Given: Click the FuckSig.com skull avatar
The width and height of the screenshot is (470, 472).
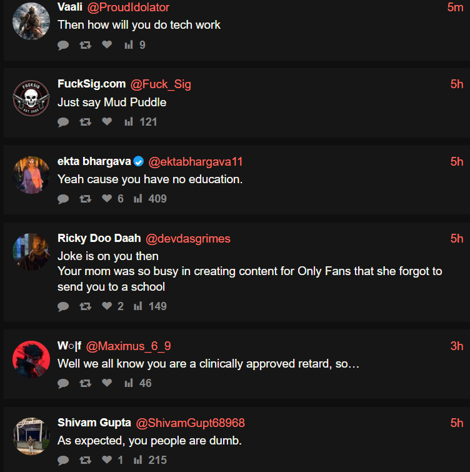Looking at the screenshot, I should pyautogui.click(x=31, y=98).
